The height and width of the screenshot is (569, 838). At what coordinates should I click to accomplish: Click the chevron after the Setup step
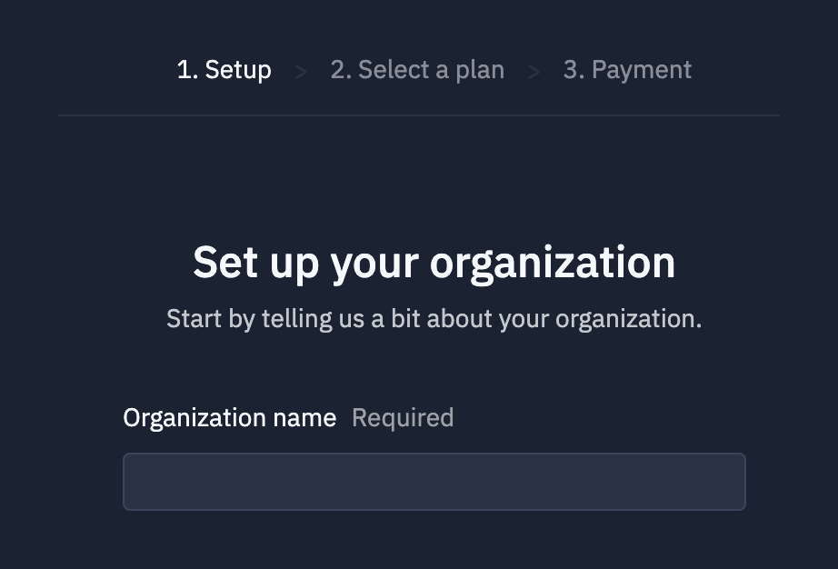(x=301, y=71)
